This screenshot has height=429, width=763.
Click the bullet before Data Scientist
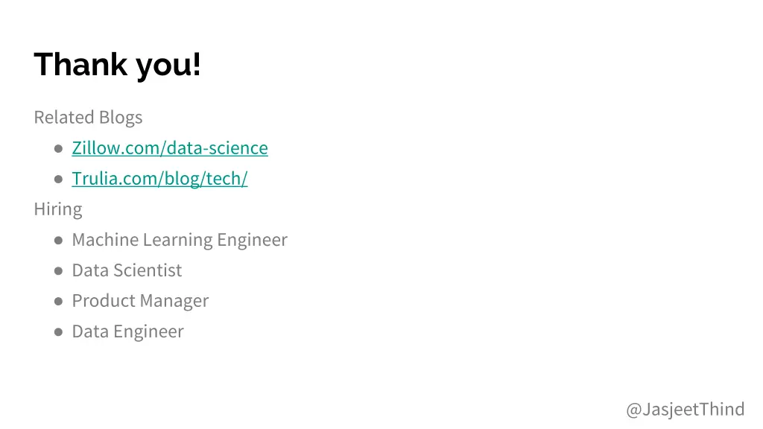pos(58,270)
